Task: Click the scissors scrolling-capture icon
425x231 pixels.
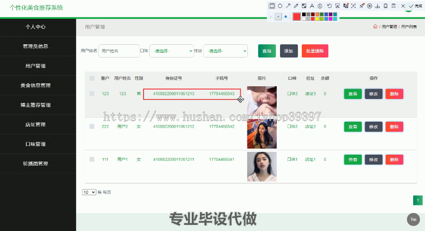Action: point(338,6)
